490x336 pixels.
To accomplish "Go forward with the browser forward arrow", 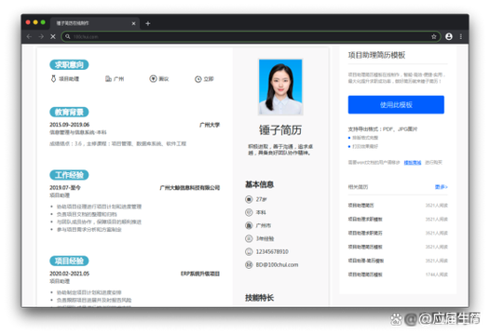I will [x=41, y=36].
